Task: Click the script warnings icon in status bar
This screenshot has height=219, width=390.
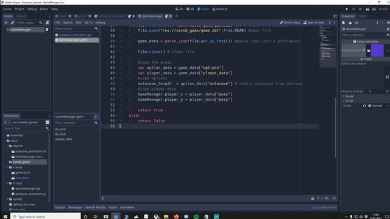Action: (x=313, y=198)
